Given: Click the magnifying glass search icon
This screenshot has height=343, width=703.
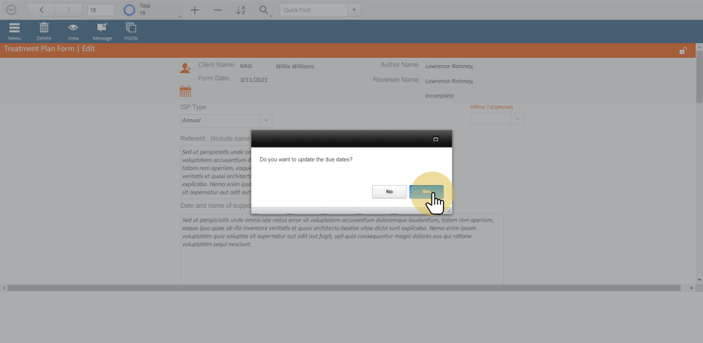Looking at the screenshot, I should pyautogui.click(x=264, y=10).
